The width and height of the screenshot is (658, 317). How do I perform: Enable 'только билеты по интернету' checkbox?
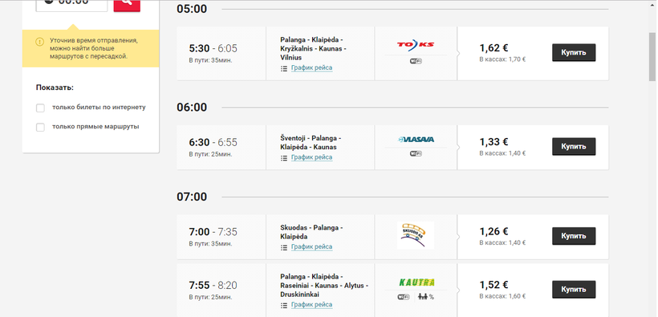[40, 108]
